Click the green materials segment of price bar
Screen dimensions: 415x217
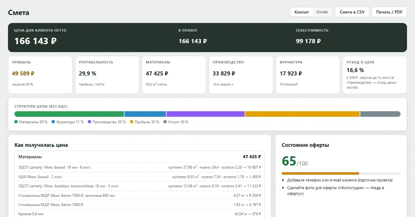pos(69,114)
